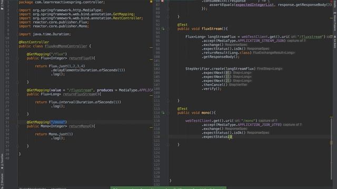This screenshot has width=337, height=189.
Task: Click the returnFlux method name
Action: coord(79,58)
